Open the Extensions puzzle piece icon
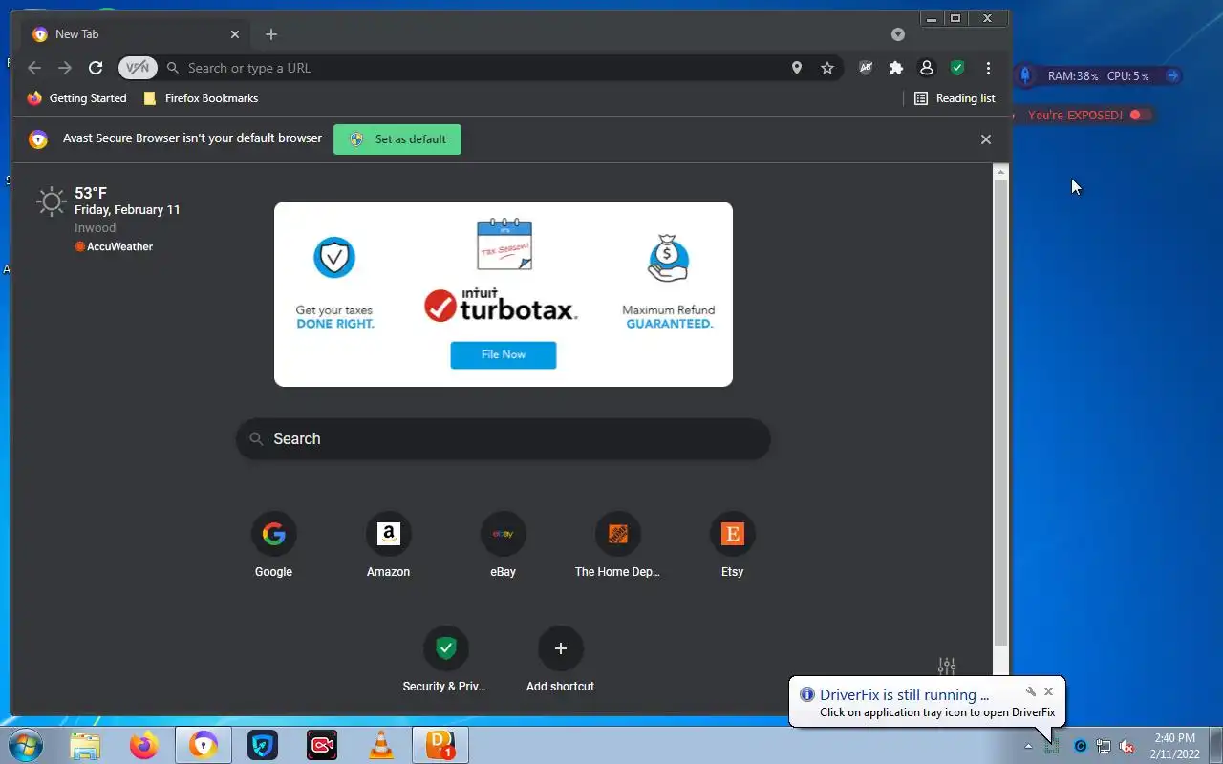Image resolution: width=1223 pixels, height=764 pixels. coord(896,68)
